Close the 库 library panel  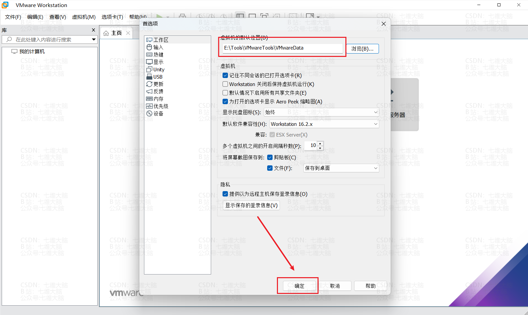tap(94, 30)
